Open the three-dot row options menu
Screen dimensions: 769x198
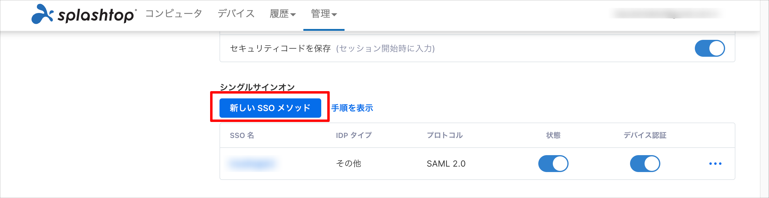pyautogui.click(x=715, y=164)
